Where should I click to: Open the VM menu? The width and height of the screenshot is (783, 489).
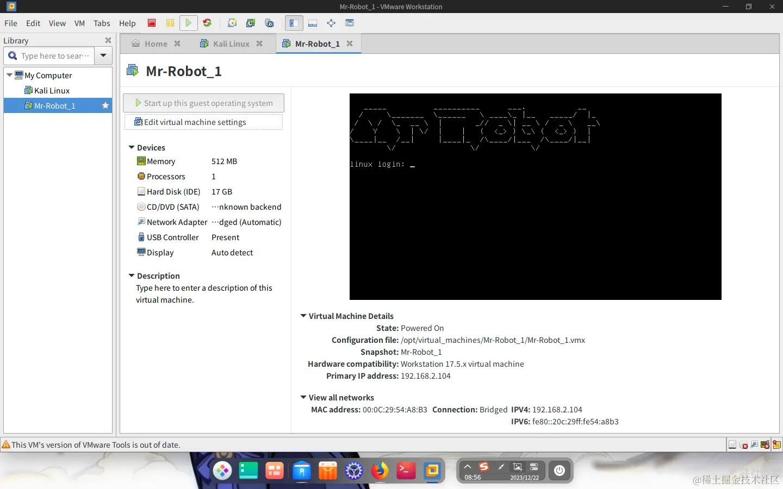coord(79,23)
